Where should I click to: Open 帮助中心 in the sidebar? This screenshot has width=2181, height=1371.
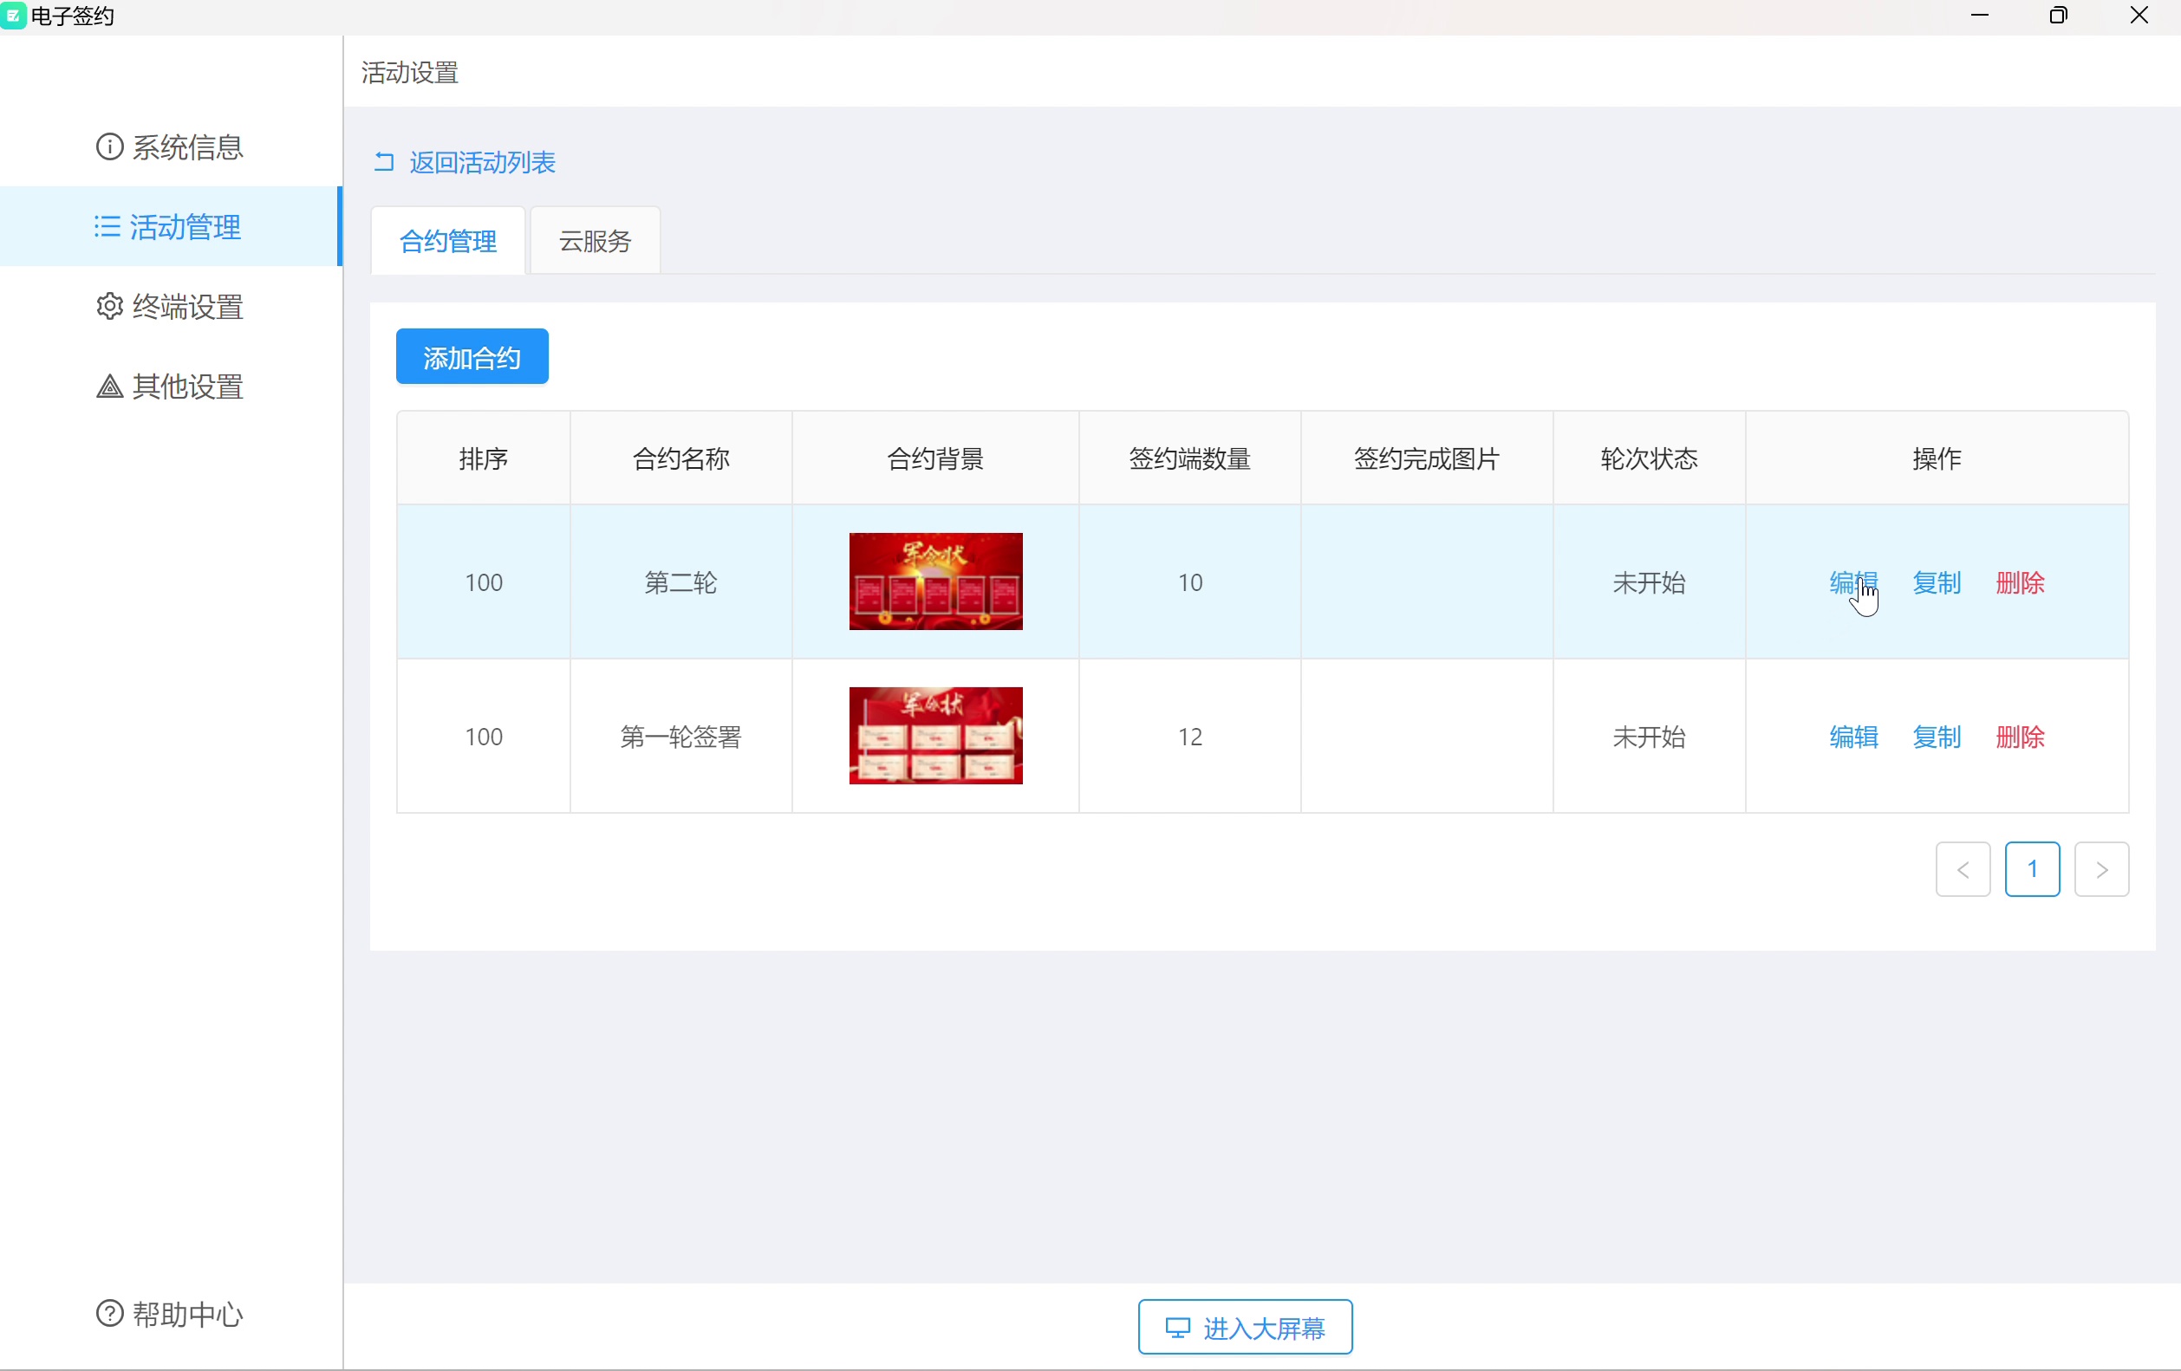170,1313
